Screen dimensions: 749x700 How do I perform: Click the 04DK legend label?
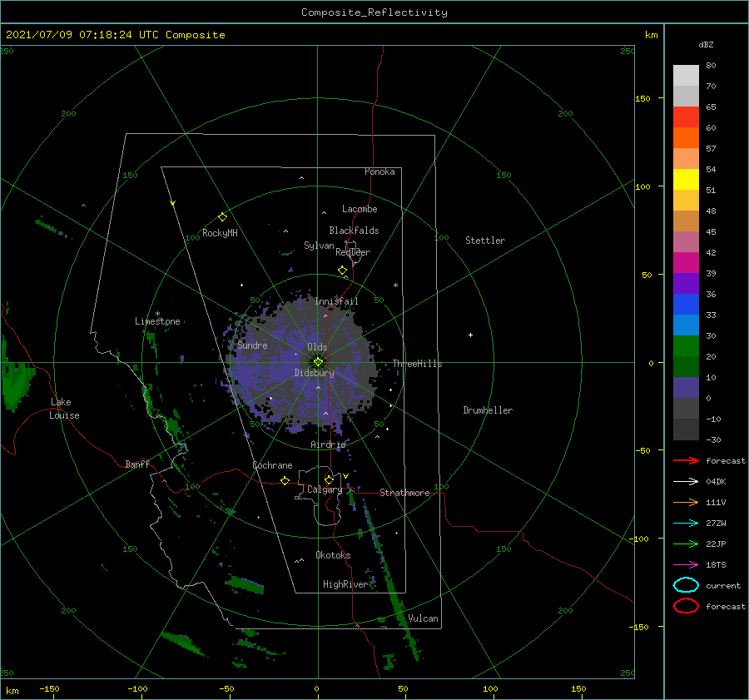click(716, 482)
